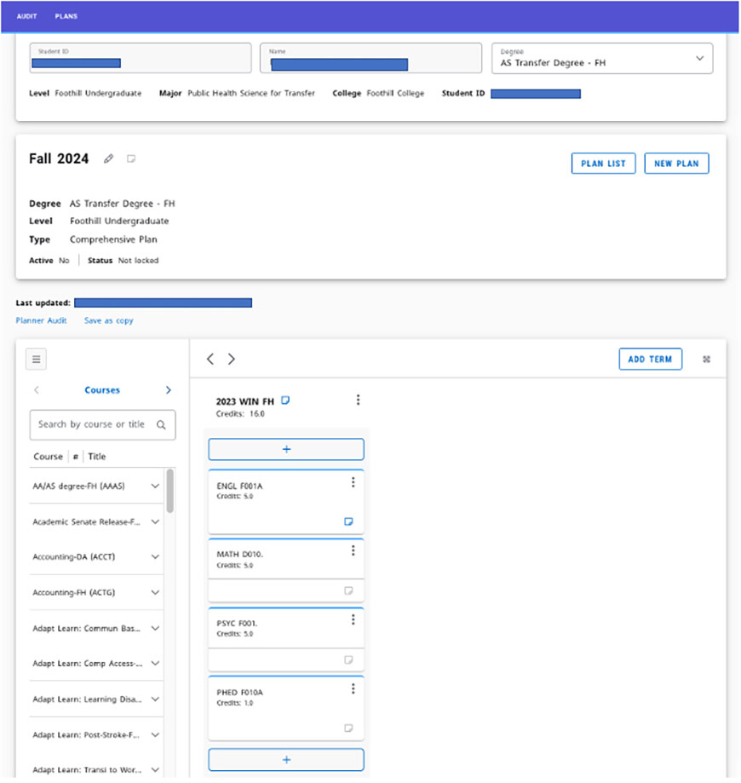Click the plus button to add a course
The image size is (741, 783).
point(286,449)
